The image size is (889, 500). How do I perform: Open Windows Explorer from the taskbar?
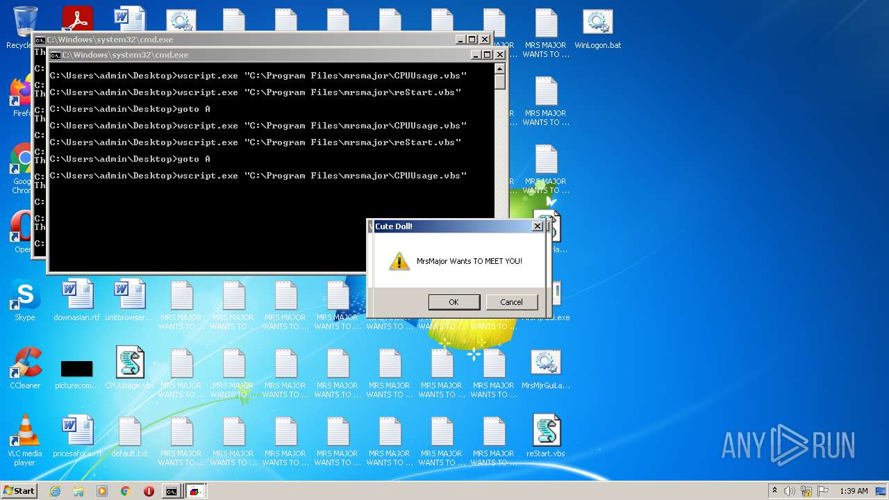tap(78, 491)
